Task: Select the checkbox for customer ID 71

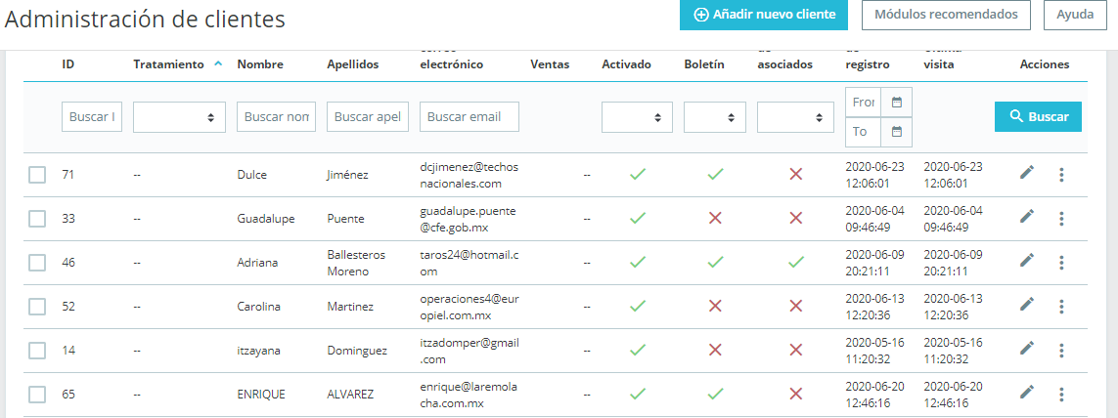Action: click(x=37, y=175)
